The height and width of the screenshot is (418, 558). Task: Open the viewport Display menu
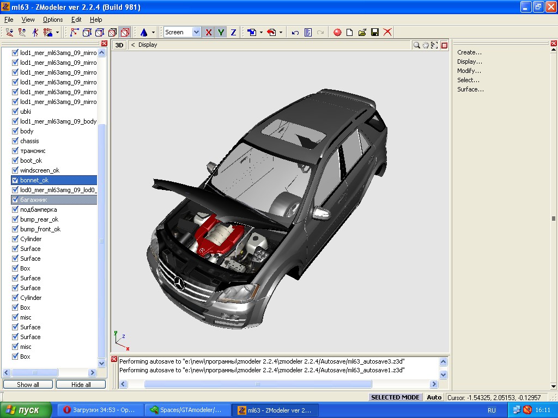tap(148, 45)
